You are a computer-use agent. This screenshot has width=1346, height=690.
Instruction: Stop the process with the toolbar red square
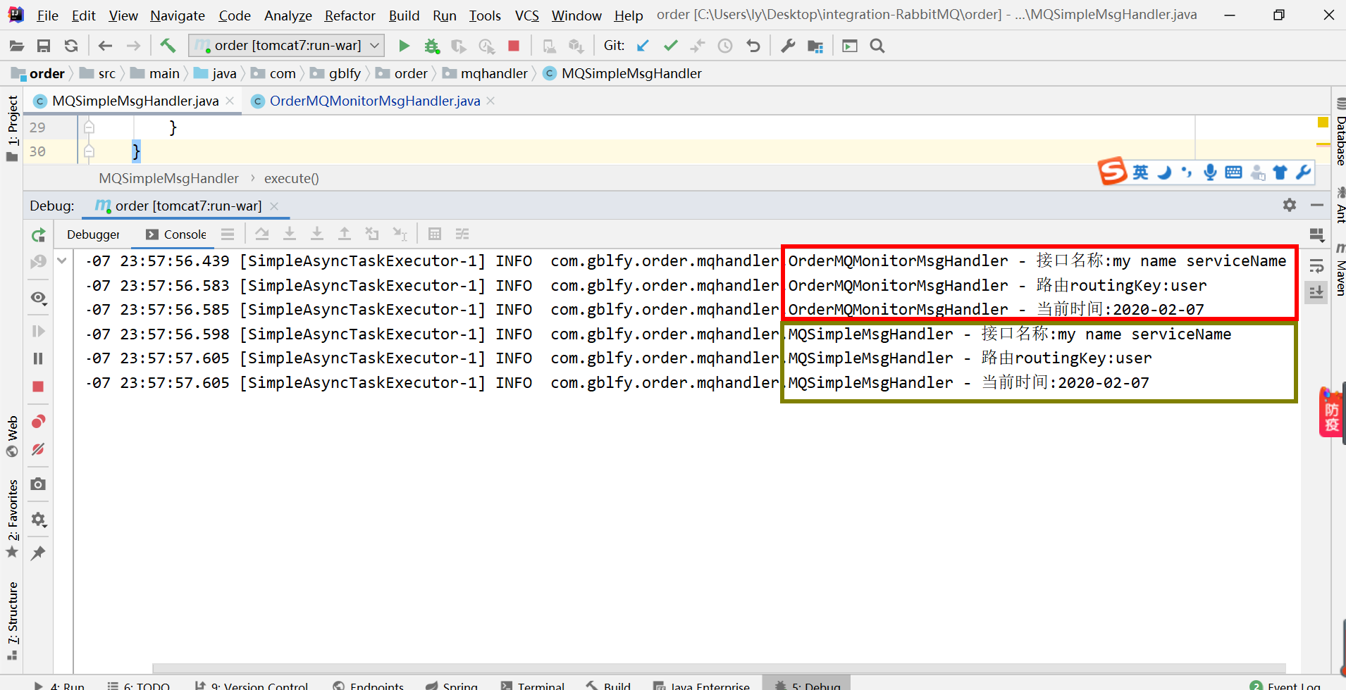(514, 46)
